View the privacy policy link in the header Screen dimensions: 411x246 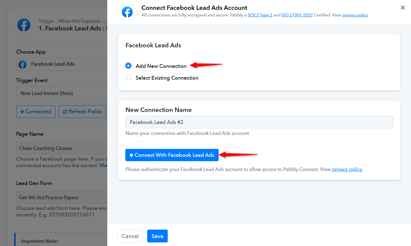click(355, 15)
